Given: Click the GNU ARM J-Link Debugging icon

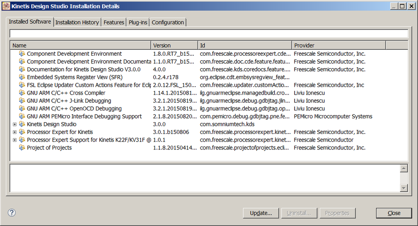Looking at the screenshot, I should tap(22, 101).
